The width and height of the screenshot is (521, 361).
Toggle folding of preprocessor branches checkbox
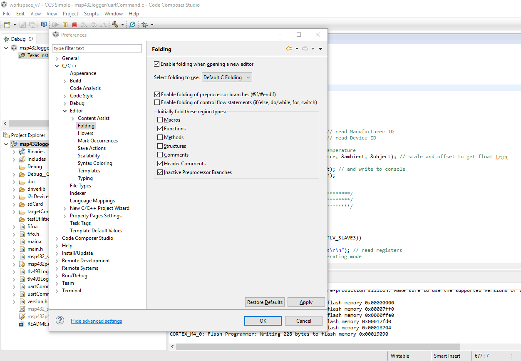click(x=157, y=95)
